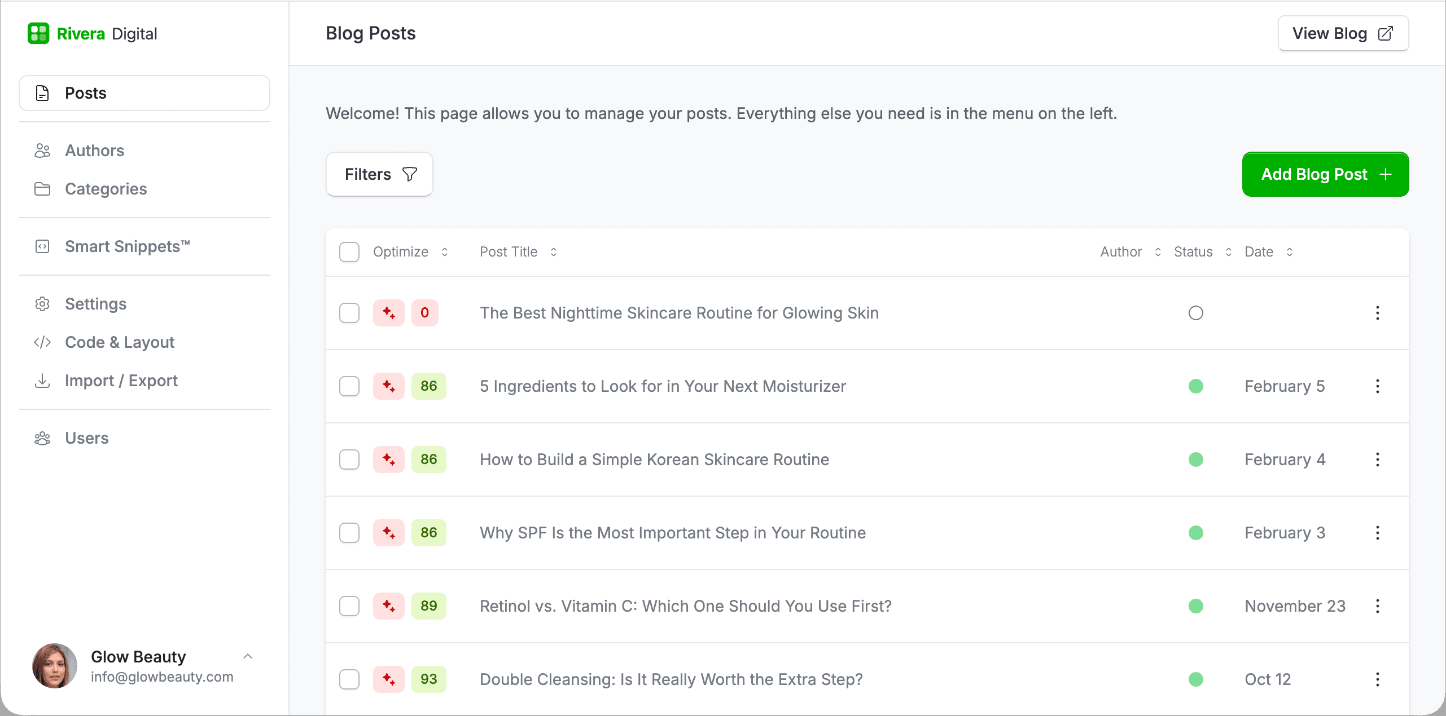Sort by Optimize column sort arrows
This screenshot has width=1446, height=716.
[x=445, y=252]
